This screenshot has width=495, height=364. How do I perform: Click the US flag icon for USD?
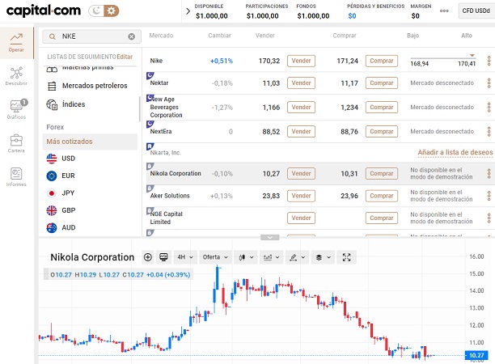coord(52,159)
